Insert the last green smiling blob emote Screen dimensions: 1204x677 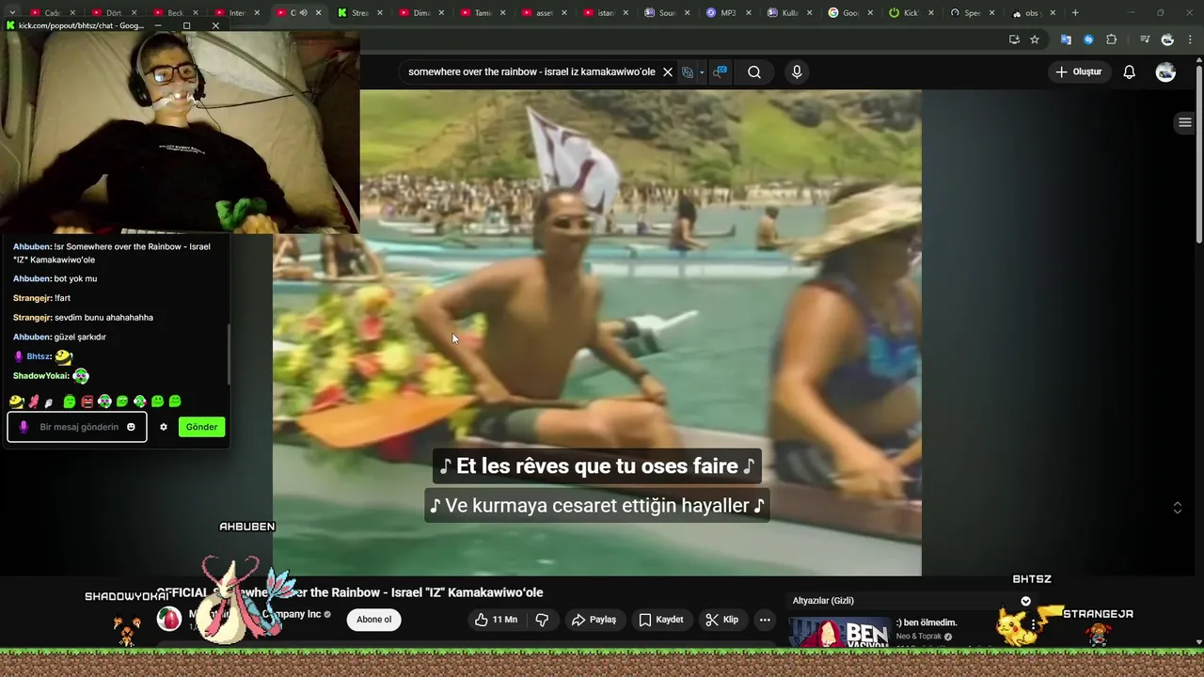click(x=175, y=401)
